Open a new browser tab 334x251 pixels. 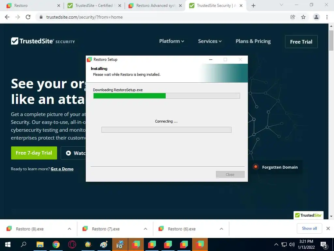coord(253,6)
